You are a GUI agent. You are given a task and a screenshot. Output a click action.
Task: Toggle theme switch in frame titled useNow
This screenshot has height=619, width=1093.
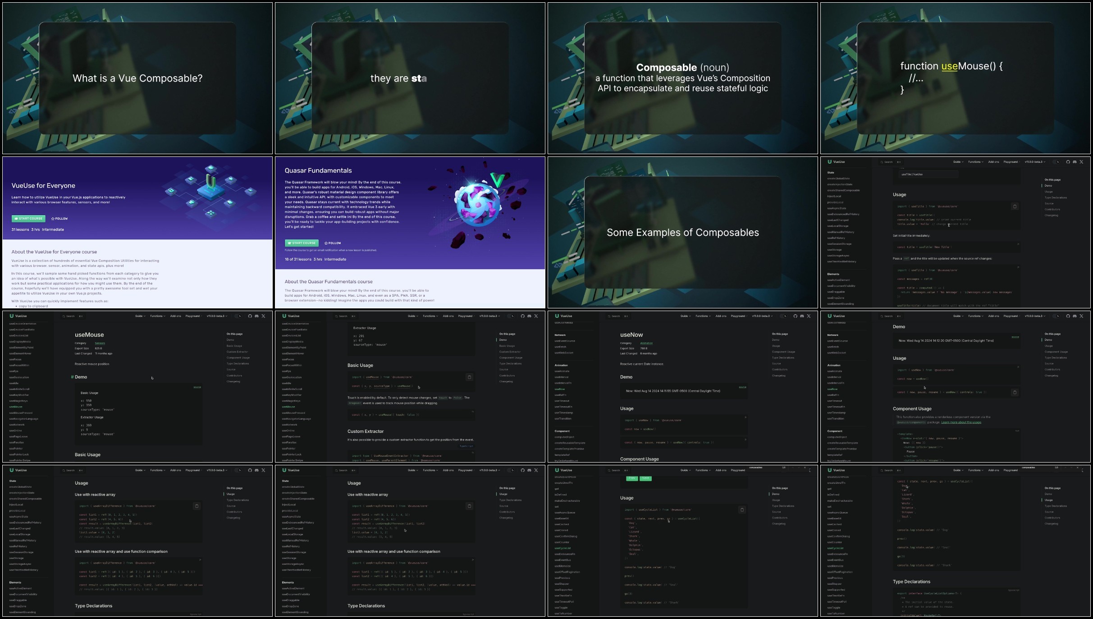pyautogui.click(x=783, y=316)
